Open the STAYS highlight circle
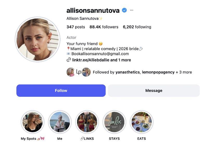Screen dimensions: 223x147 [x=114, y=122]
